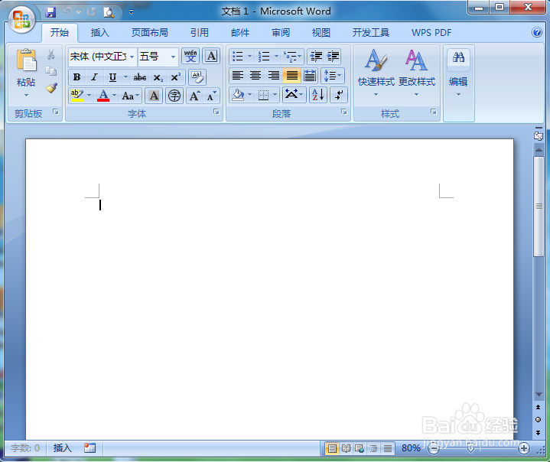Image resolution: width=550 pixels, height=462 pixels.
Task: Toggle superscript formatting
Action: (x=176, y=77)
